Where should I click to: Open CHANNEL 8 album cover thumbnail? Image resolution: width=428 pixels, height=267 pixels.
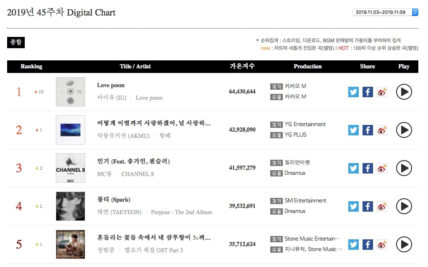point(70,168)
